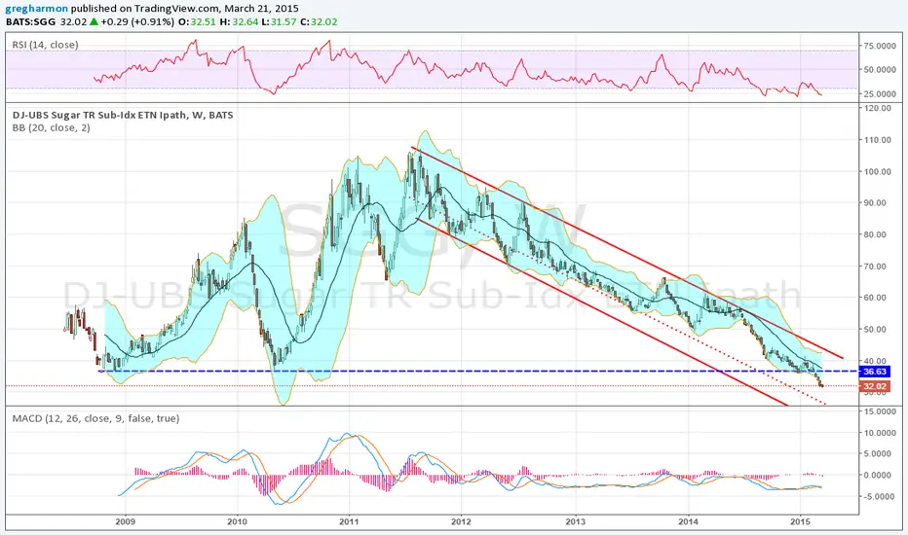Click the 15.0000 value on MACD axis
The width and height of the screenshot is (908, 535).
pos(879,411)
